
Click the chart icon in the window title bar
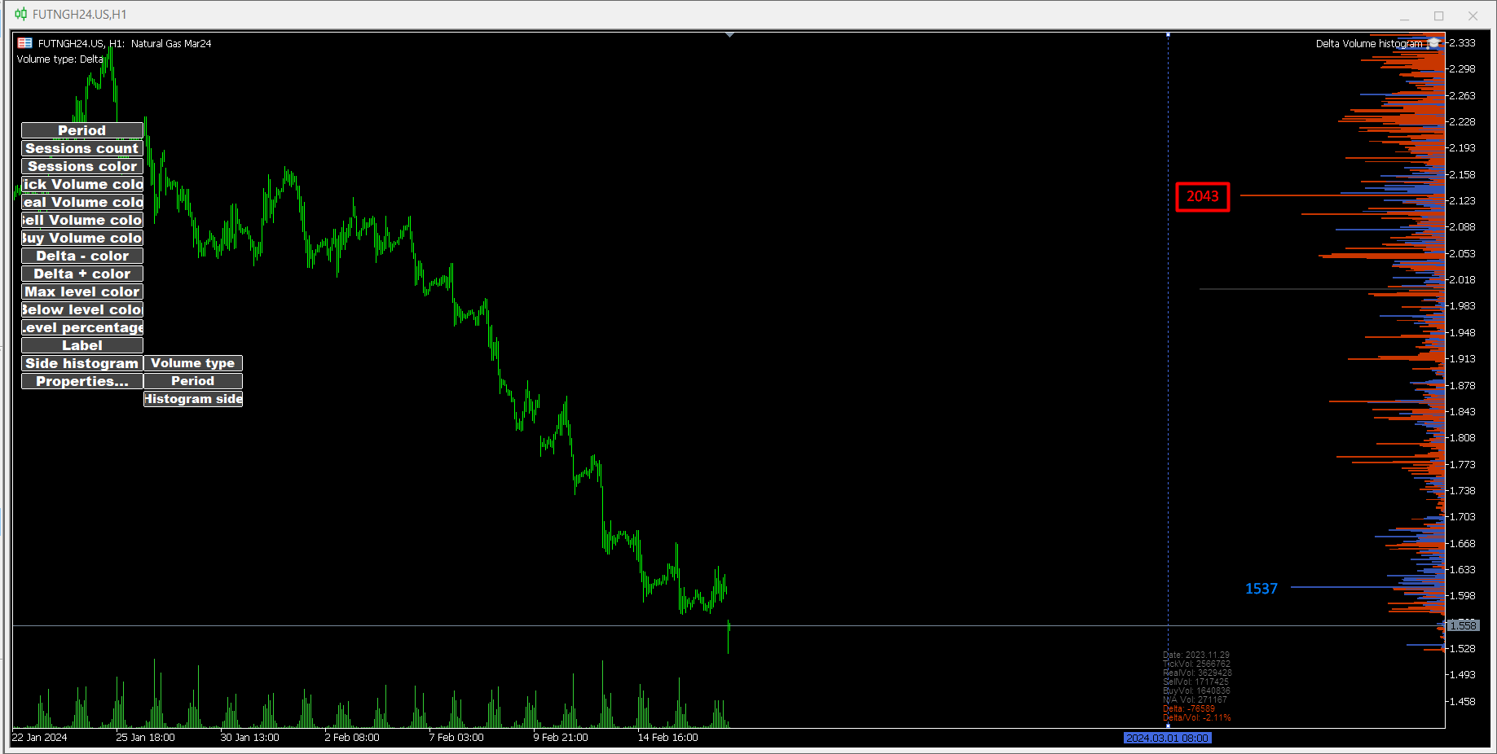[20, 14]
